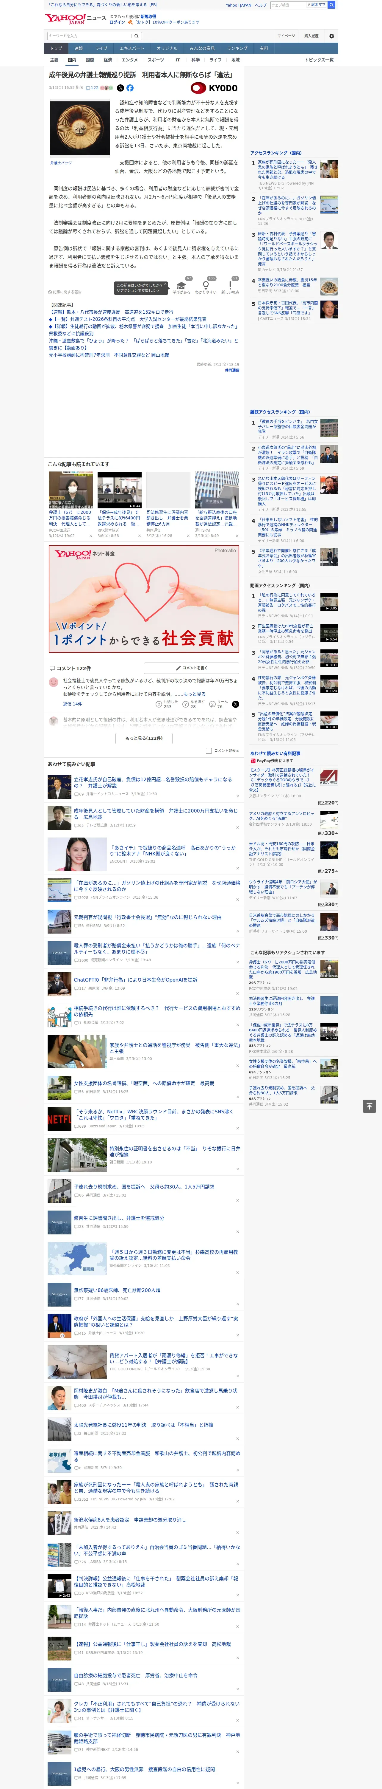The height and width of the screenshot is (1789, 382).
Task: Click in the top ウェブ検索 input field
Action: pos(288,5)
